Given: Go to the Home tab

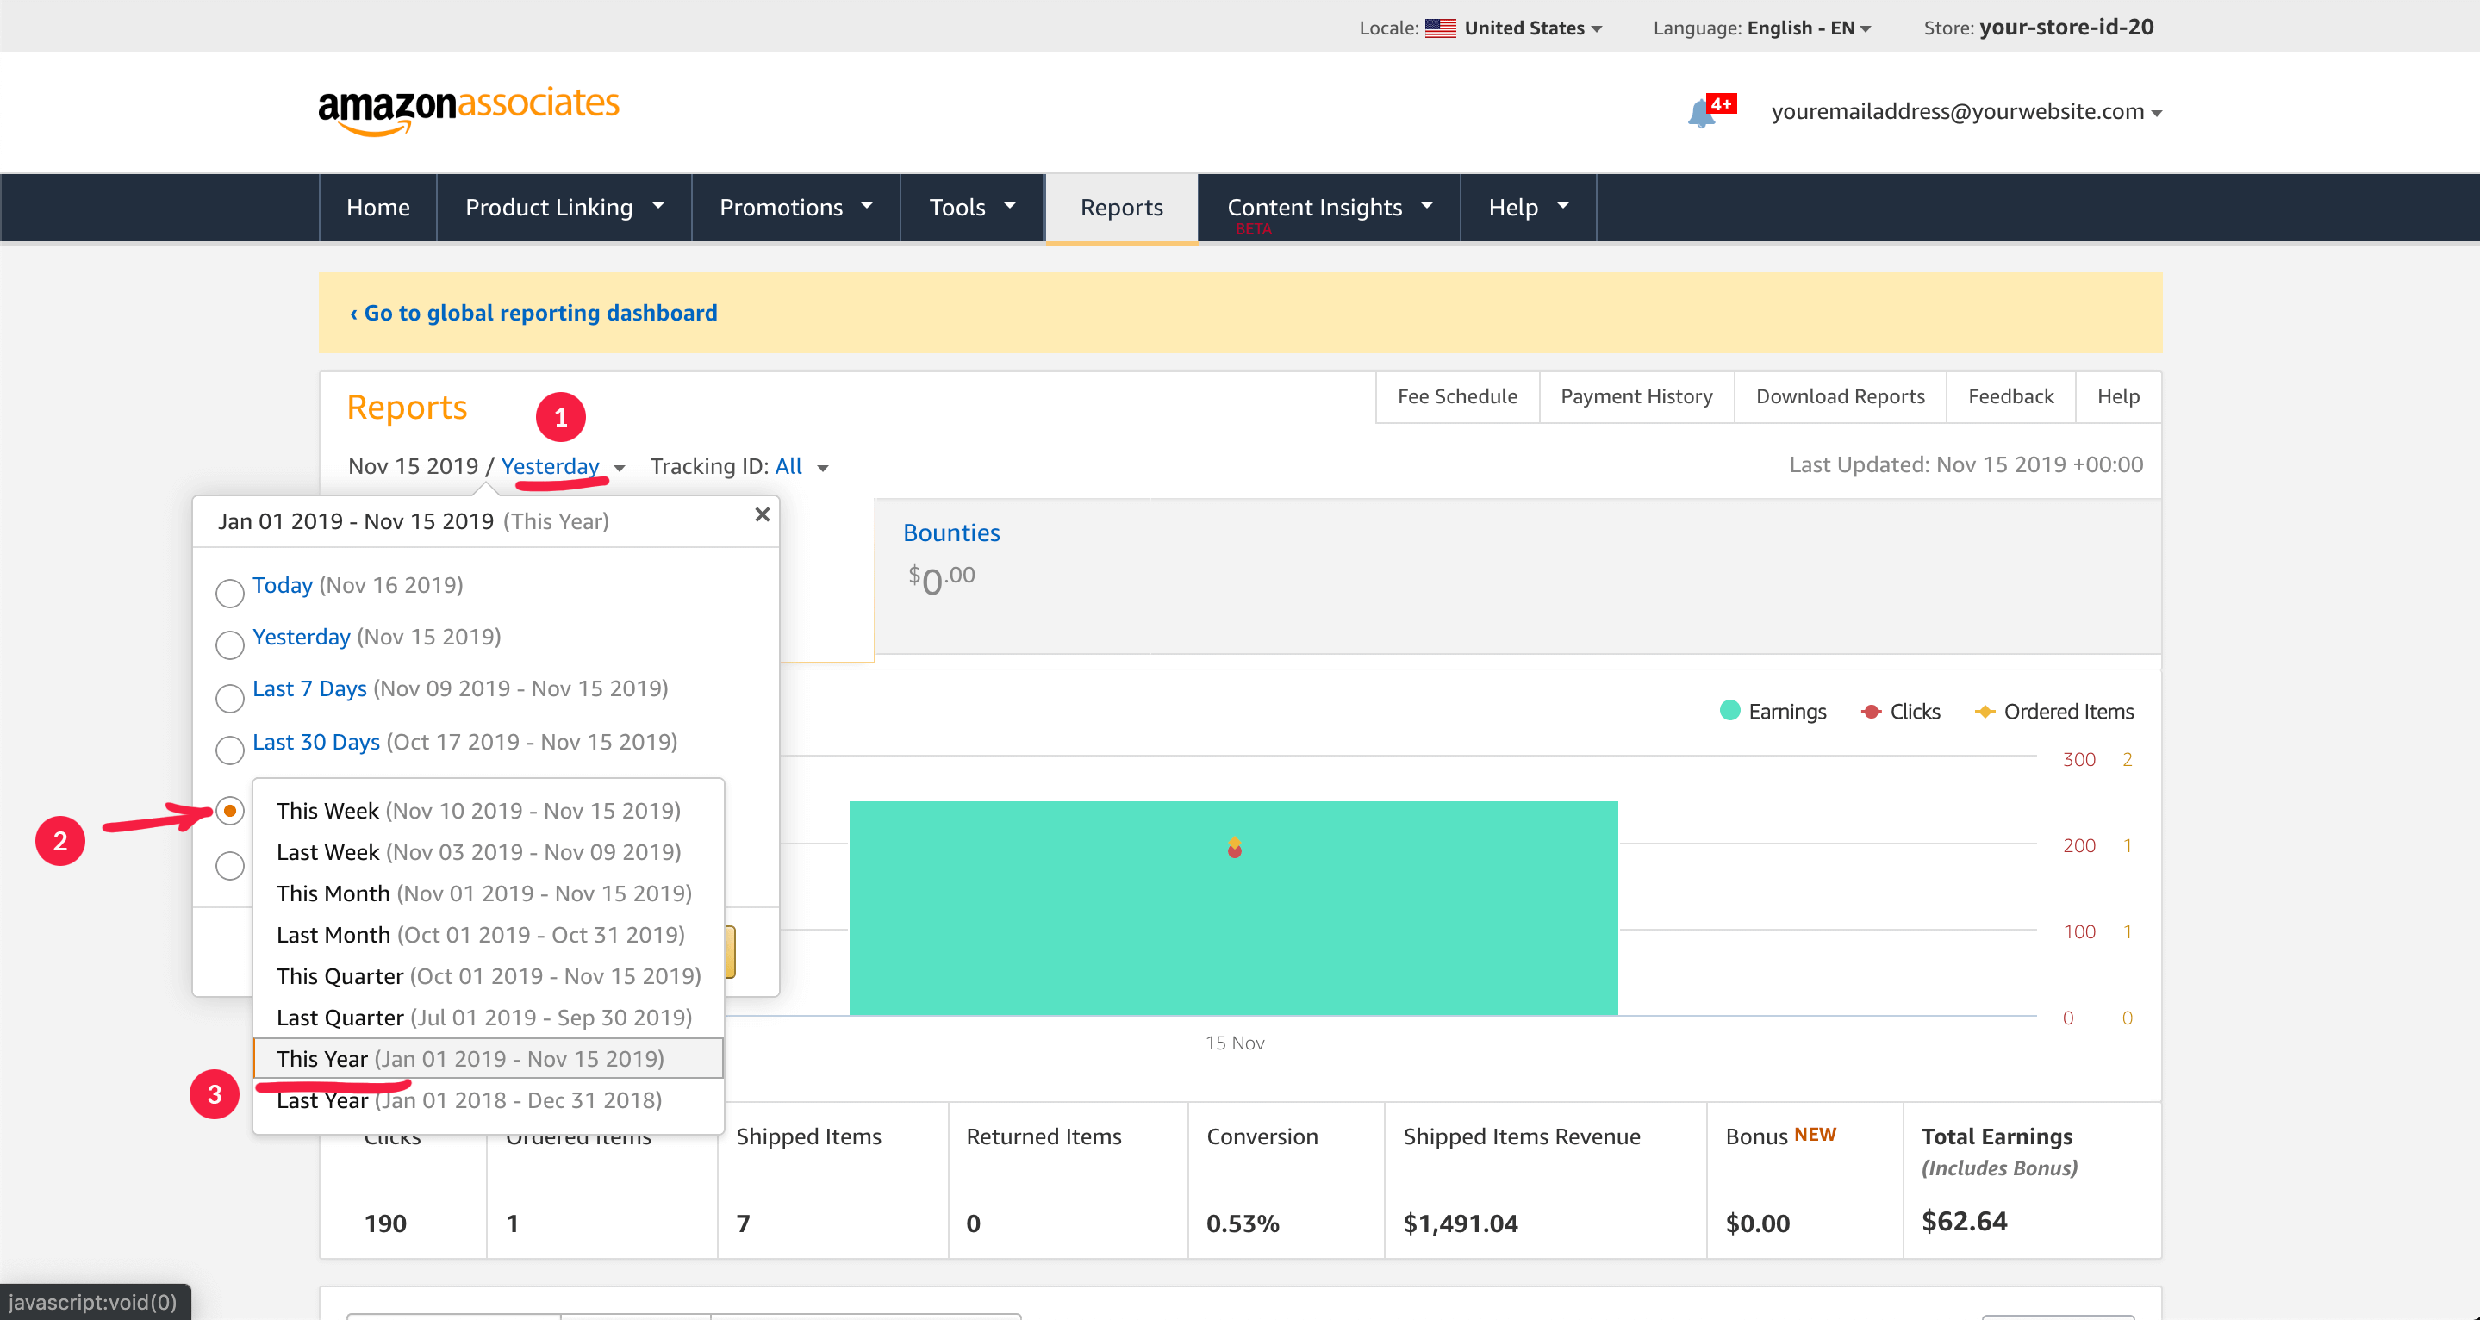Looking at the screenshot, I should [x=377, y=207].
